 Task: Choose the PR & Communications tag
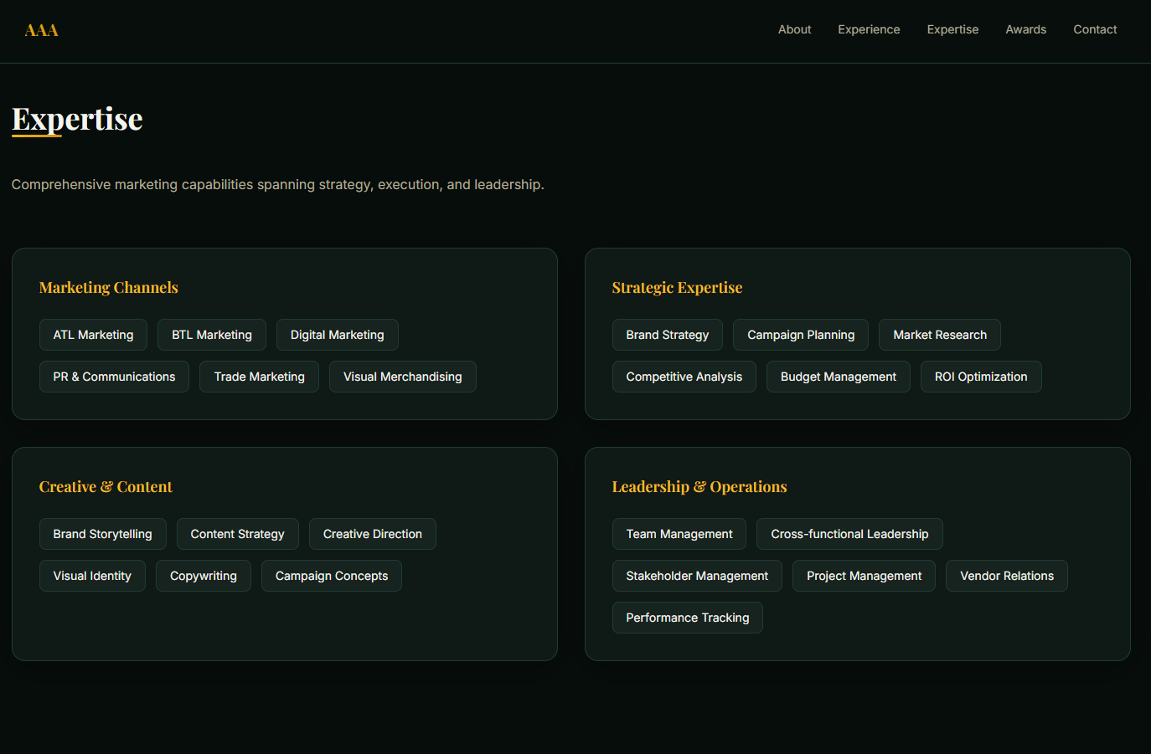pos(114,377)
